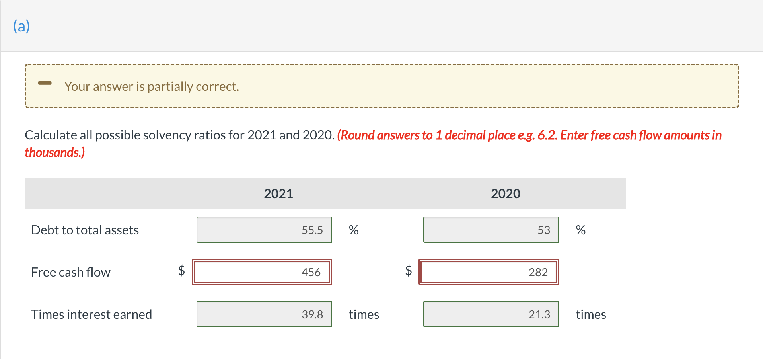Select the times interest earned field for 2021
The width and height of the screenshot is (763, 359).
(264, 314)
